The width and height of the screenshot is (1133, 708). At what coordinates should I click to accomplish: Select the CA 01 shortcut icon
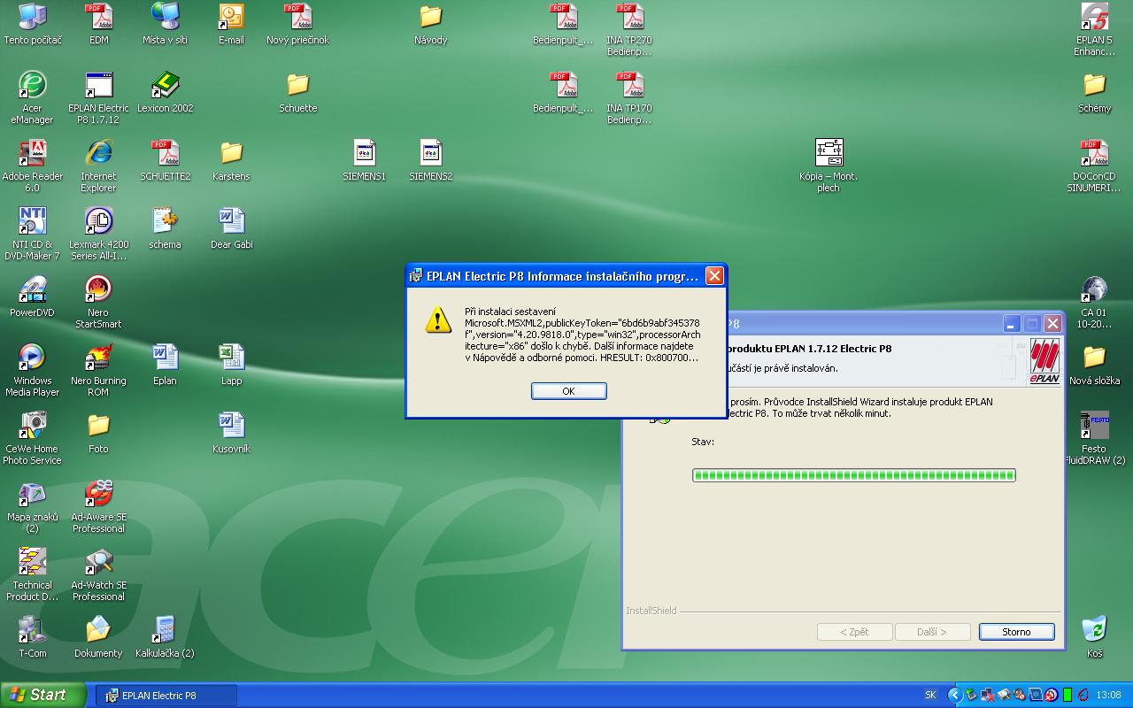coord(1094,303)
